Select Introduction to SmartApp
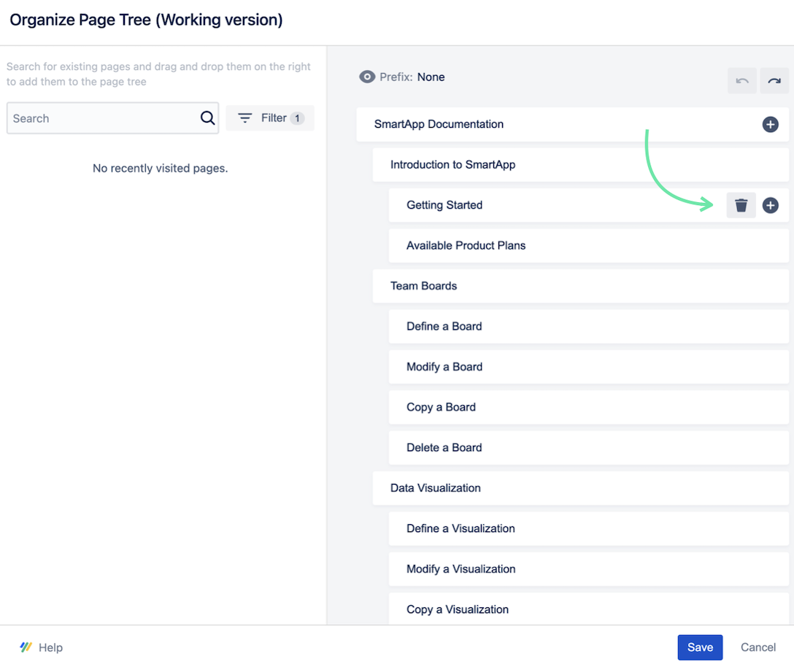The width and height of the screenshot is (794, 665). (453, 164)
